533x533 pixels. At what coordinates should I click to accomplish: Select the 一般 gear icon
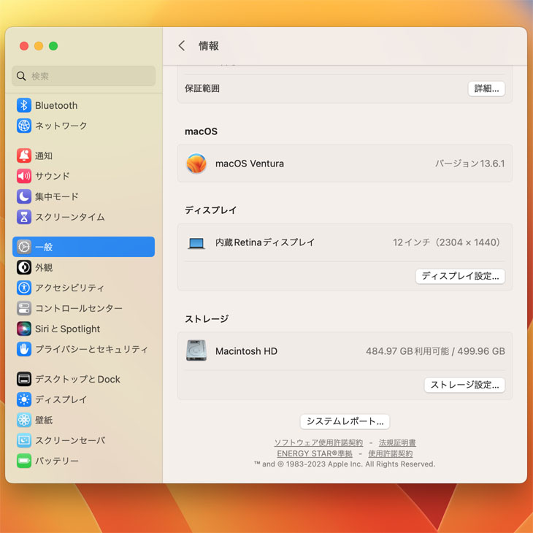24,247
